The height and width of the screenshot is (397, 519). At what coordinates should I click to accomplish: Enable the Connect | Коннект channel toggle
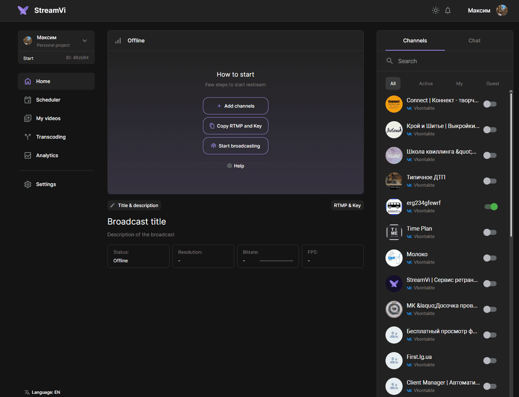pyautogui.click(x=490, y=104)
